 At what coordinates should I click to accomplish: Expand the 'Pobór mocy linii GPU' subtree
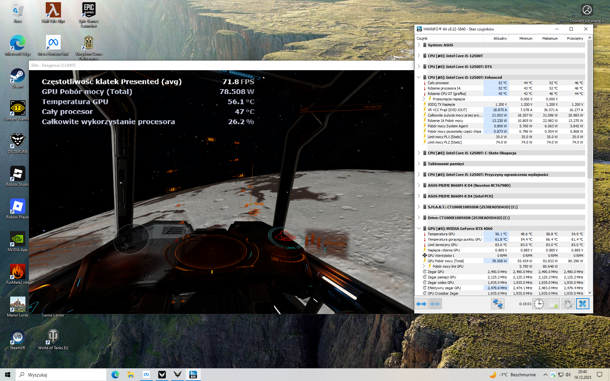pyautogui.click(x=424, y=266)
